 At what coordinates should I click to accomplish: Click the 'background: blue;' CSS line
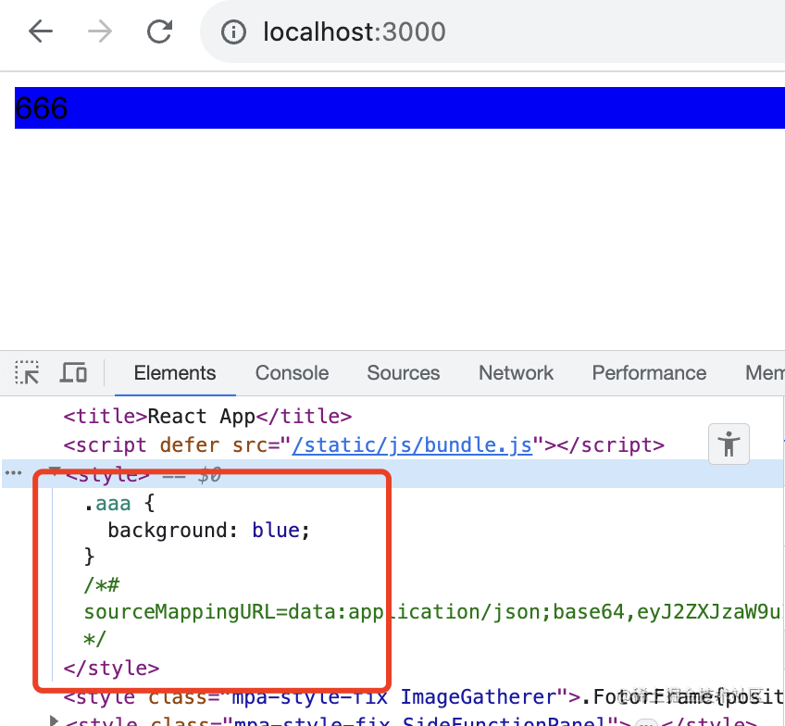[x=209, y=530]
